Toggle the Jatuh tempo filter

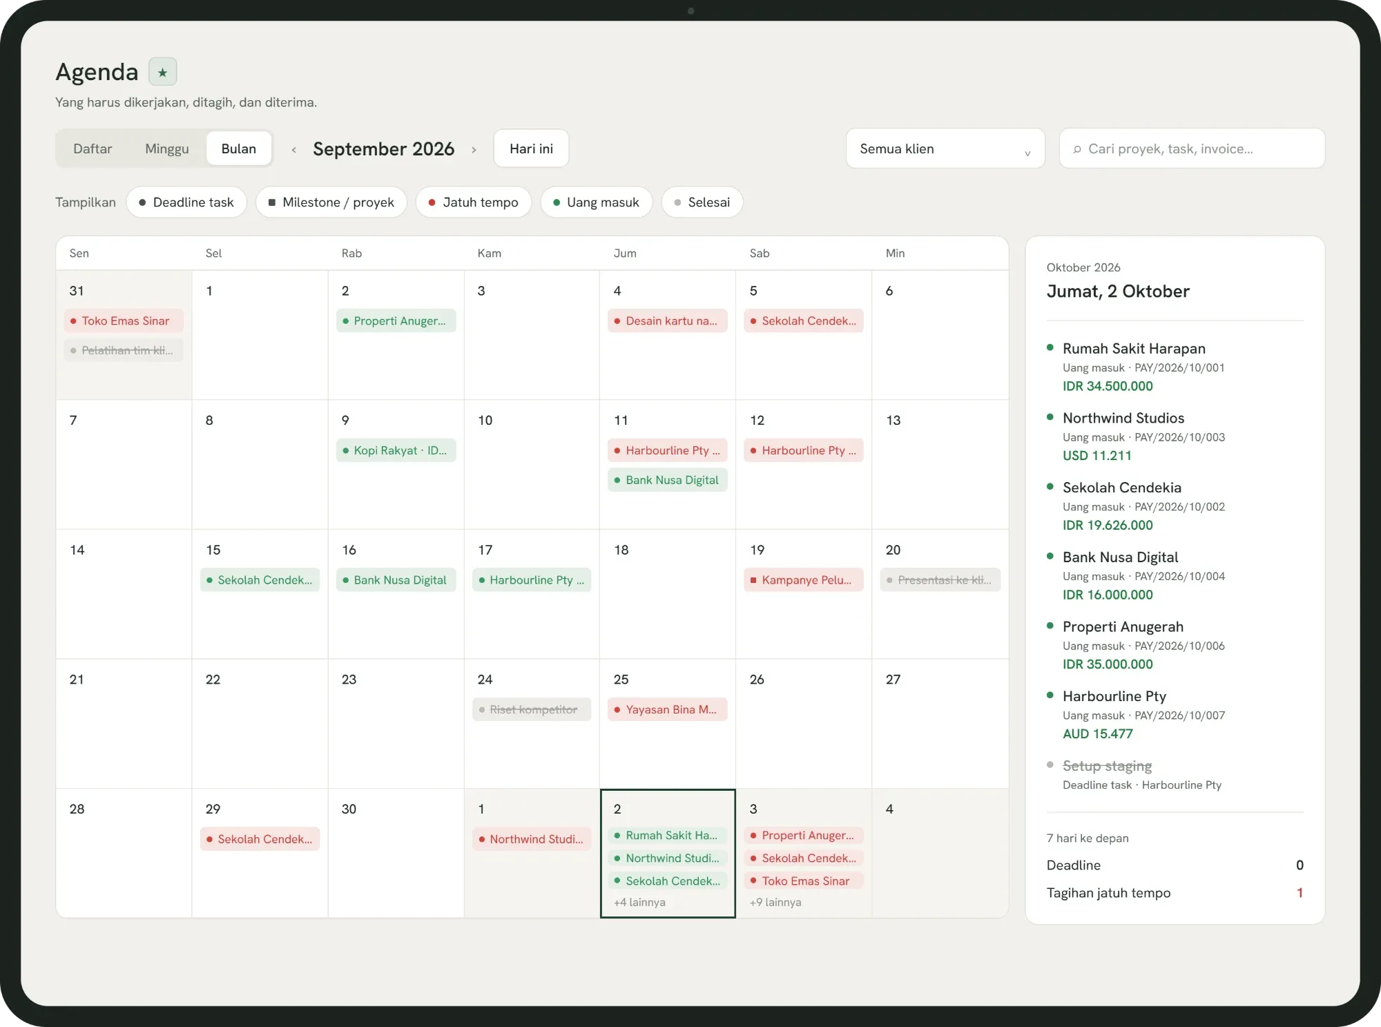point(474,202)
